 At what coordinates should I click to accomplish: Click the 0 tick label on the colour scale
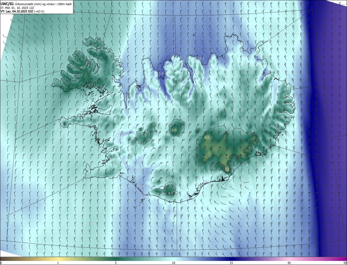1,263
